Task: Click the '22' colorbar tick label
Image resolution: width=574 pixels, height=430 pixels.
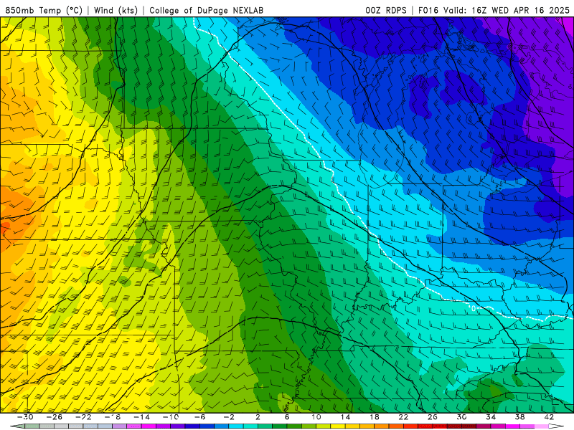Action: point(403,417)
